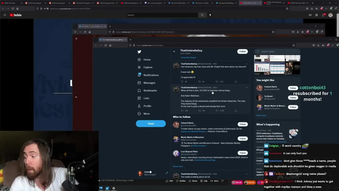The image size is (339, 191).
Task: Retweet the clip-that-cross tweet
Action: 200,82
